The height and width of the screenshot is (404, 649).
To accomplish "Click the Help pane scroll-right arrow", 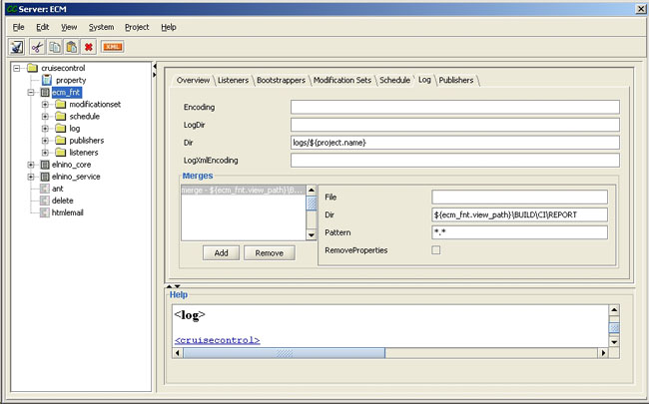I will [603, 353].
